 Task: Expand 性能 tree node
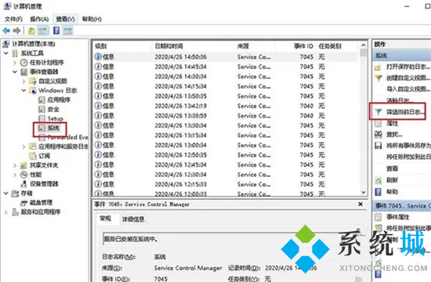[15, 175]
